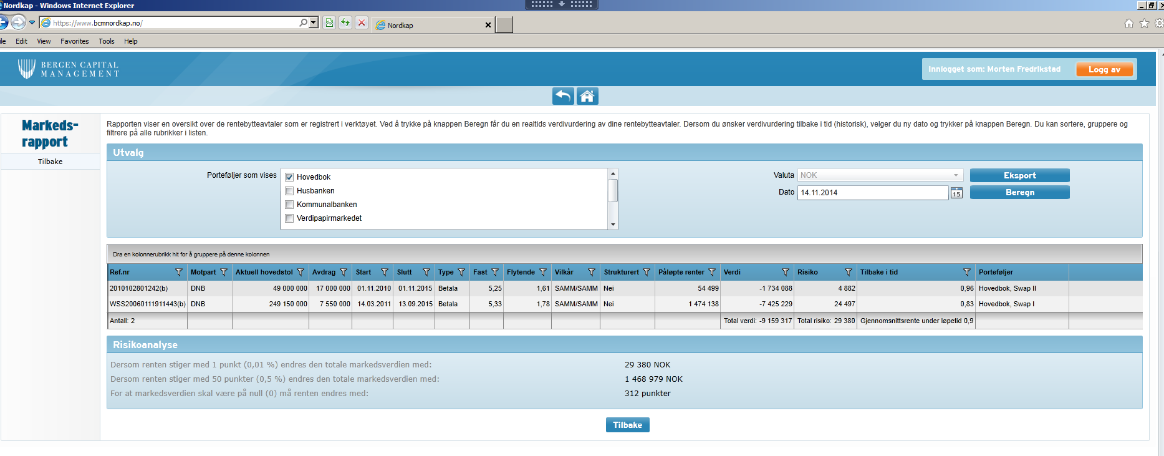This screenshot has height=456, width=1164.
Task: Click the bottom Tilbake button
Action: click(x=627, y=425)
